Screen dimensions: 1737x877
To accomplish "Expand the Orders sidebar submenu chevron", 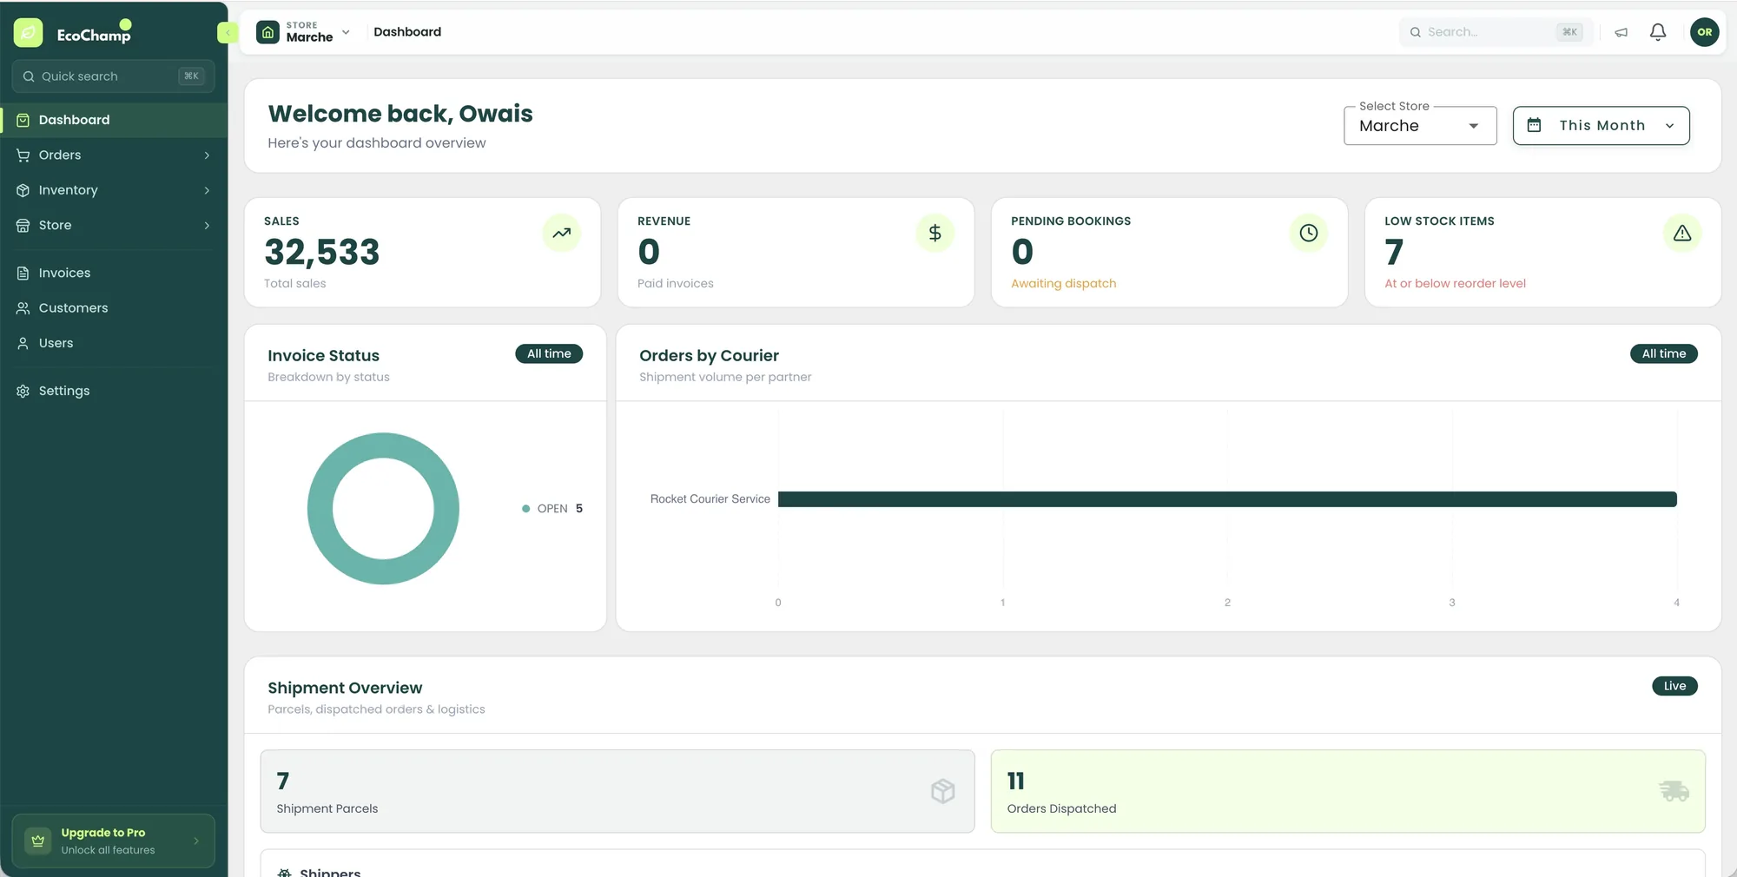I will [207, 155].
